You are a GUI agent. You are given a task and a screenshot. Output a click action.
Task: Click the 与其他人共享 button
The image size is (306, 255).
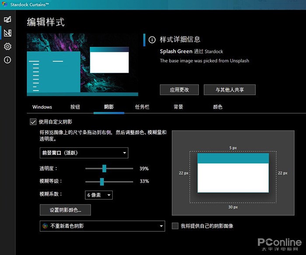point(229,90)
